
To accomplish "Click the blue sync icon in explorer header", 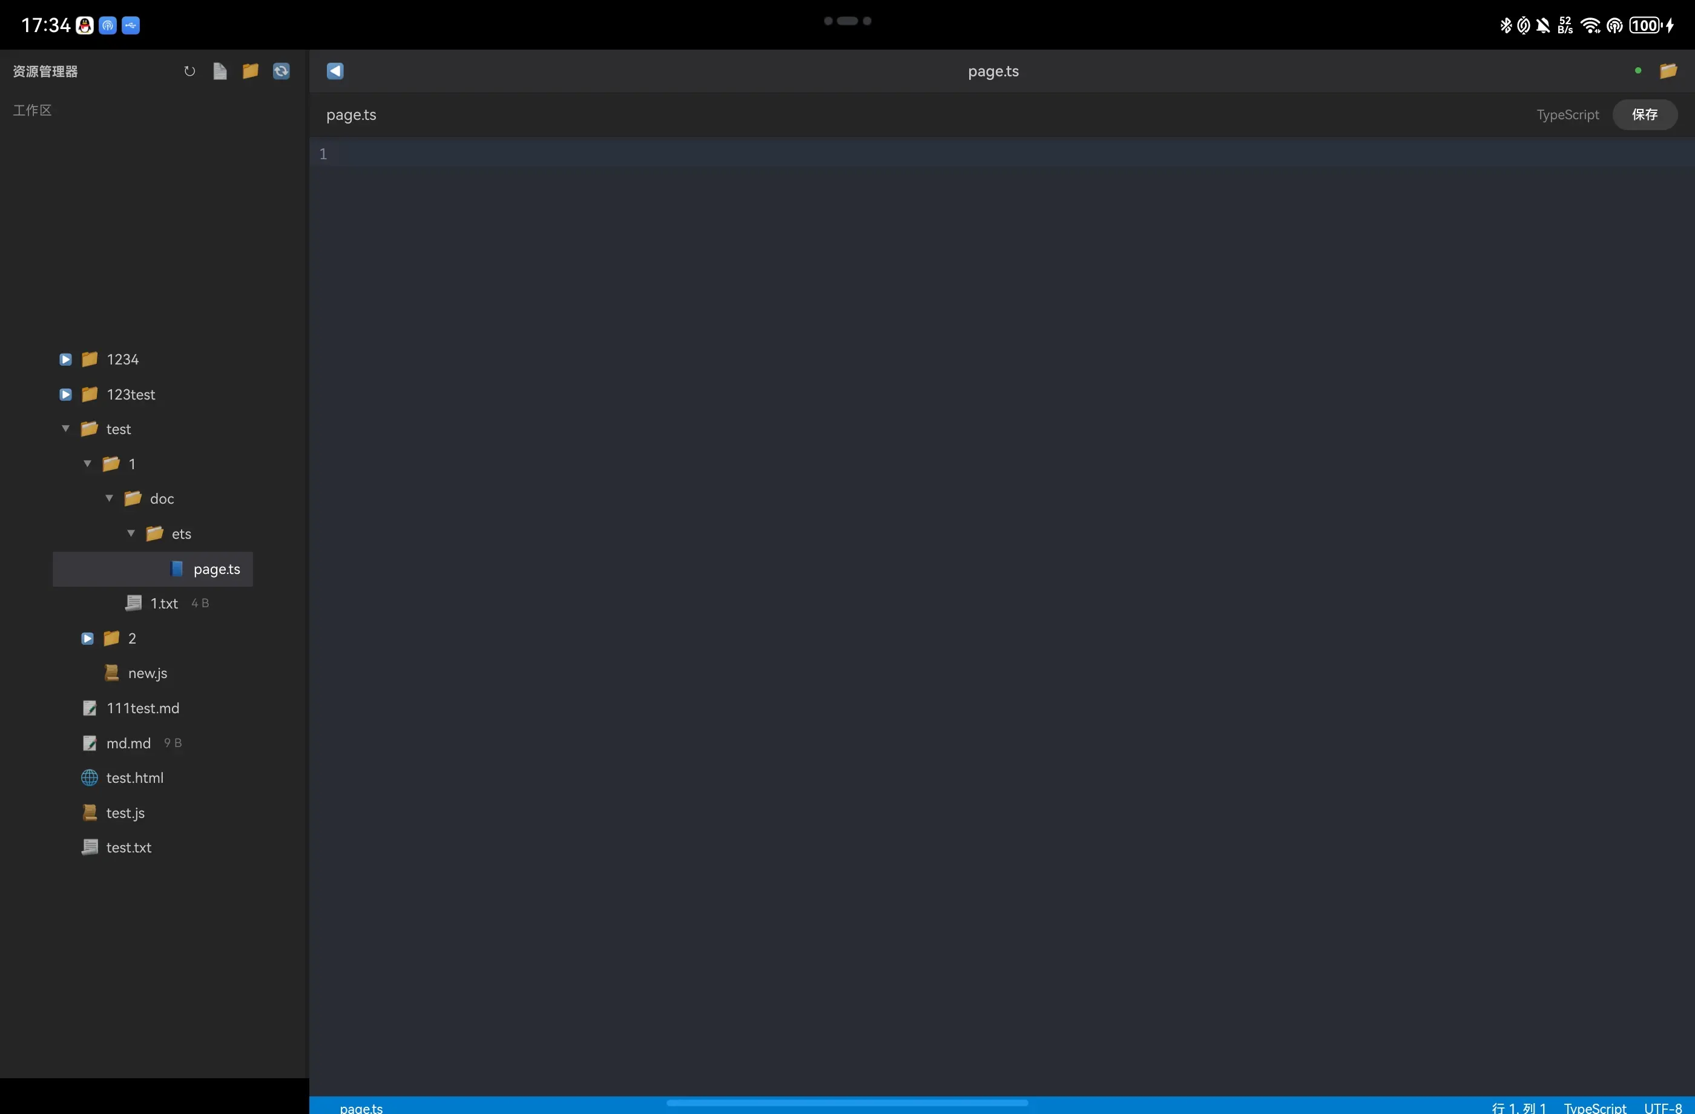I will pyautogui.click(x=281, y=71).
